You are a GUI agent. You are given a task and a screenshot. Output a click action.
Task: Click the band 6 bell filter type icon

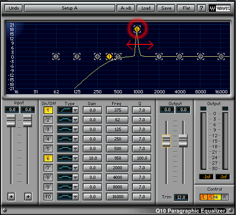(65, 158)
